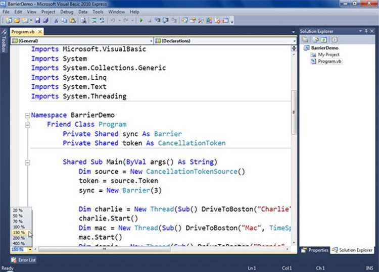
Task: Open the Help menu
Action: [134, 12]
